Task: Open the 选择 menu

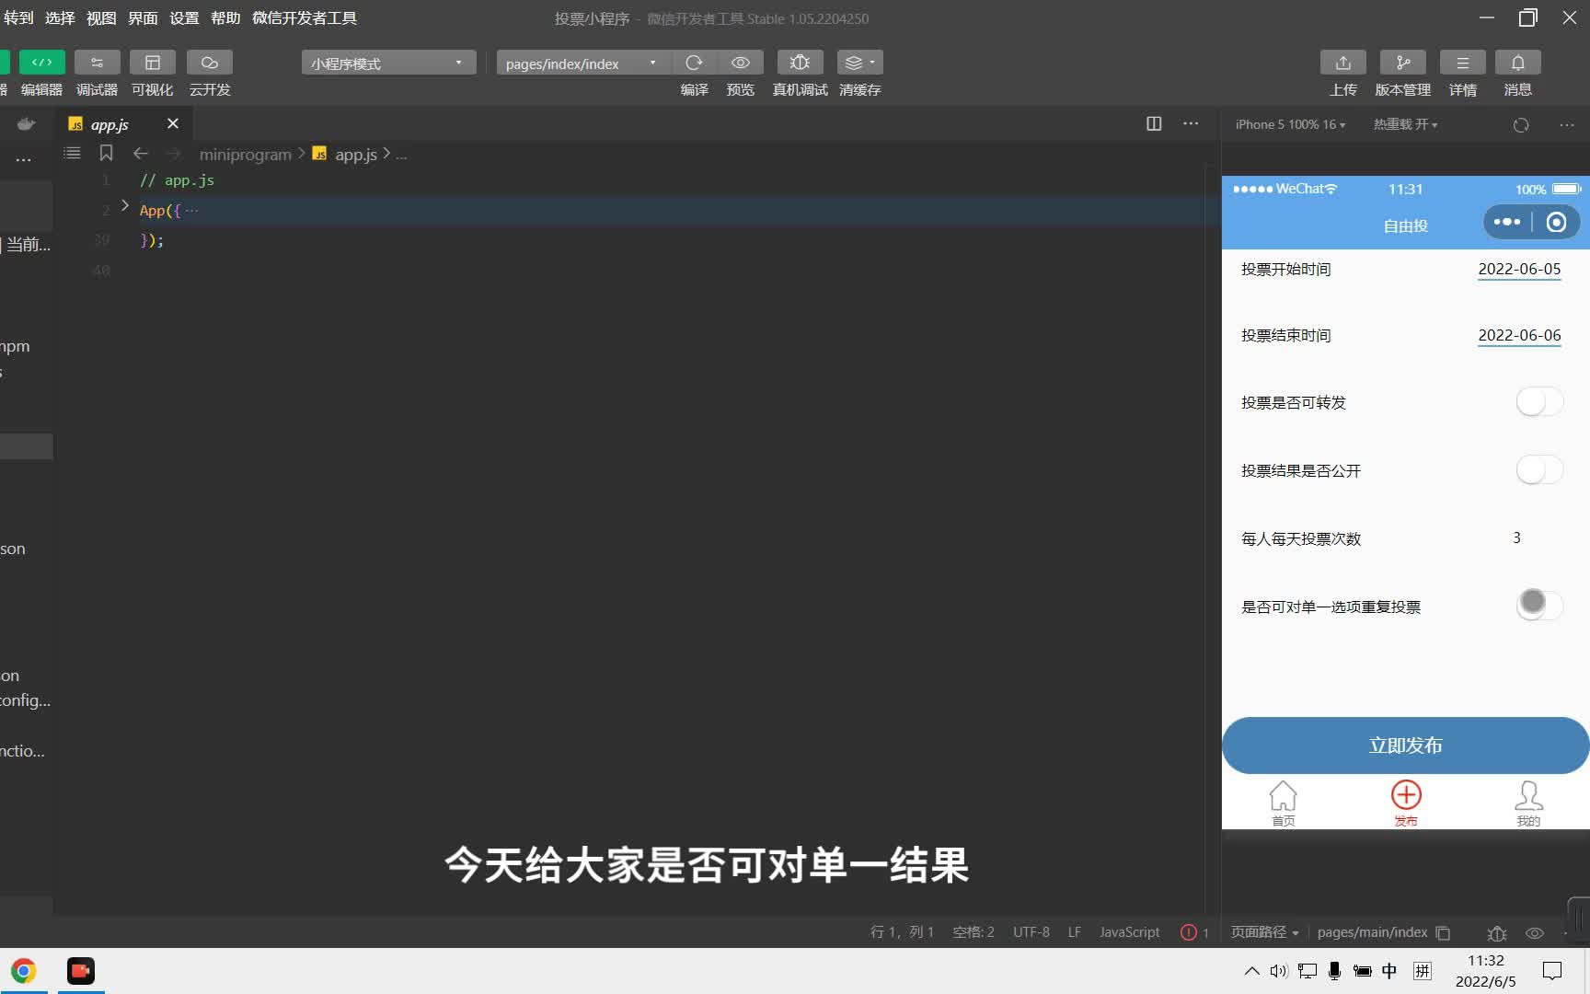Action: tap(60, 17)
